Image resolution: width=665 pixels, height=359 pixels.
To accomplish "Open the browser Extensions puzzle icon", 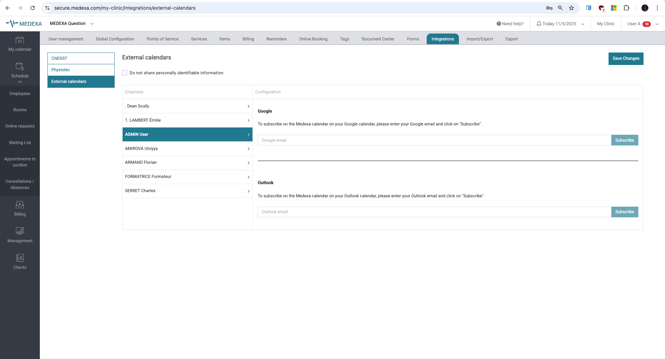I will click(x=626, y=8).
